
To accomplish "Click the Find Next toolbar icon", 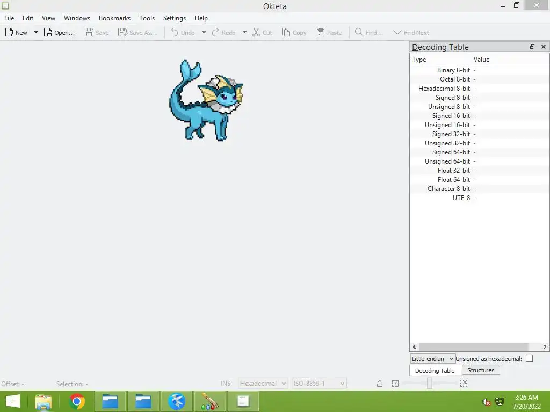I will click(397, 33).
